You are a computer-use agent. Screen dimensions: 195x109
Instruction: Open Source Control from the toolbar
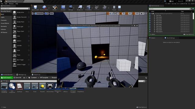pyautogui.click(x=44, y=8)
